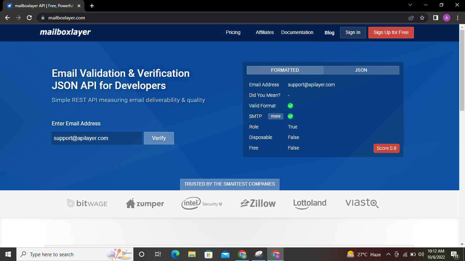Open Microsoft Store from the taskbar
Screen dimensions: 465x261
(x=208, y=254)
